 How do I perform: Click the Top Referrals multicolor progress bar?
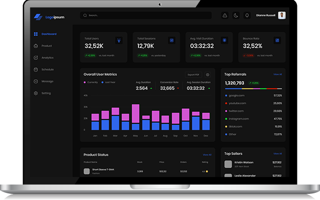pos(253,88)
